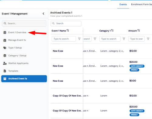Click the Event 1 Management title

[x=15, y=14]
